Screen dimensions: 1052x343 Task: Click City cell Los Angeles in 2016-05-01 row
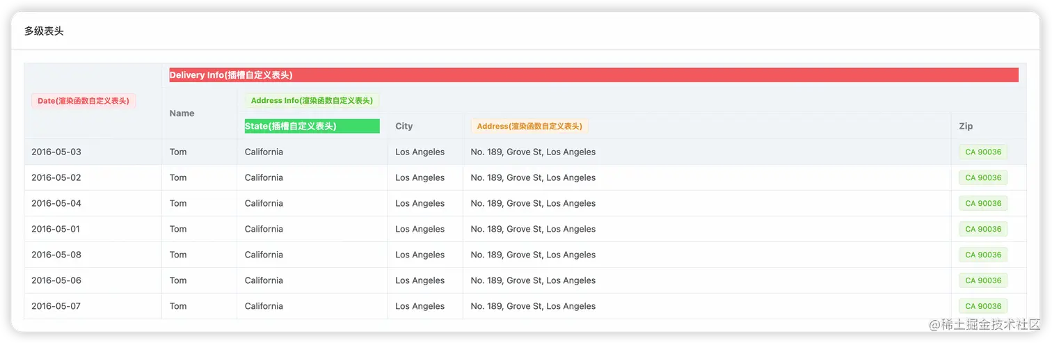tap(420, 229)
